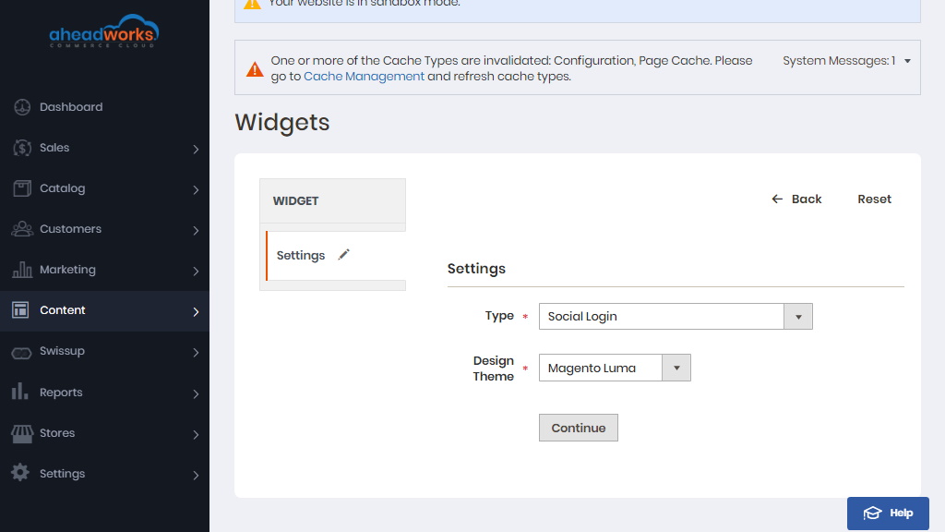Select the Catalog box icon
This screenshot has height=532, width=945.
[x=22, y=188]
